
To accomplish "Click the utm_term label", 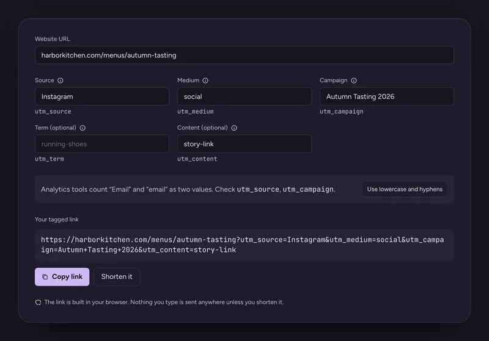I will (x=50, y=159).
